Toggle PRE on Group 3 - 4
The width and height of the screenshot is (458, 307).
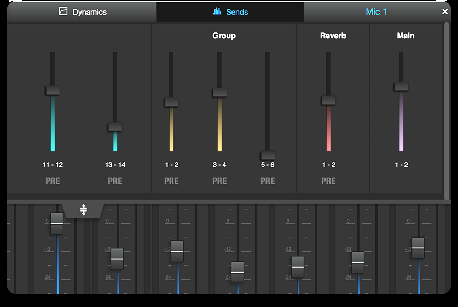(219, 181)
